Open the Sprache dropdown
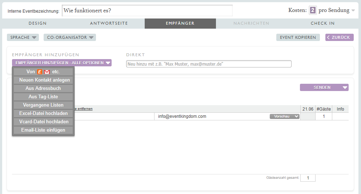 coord(23,37)
